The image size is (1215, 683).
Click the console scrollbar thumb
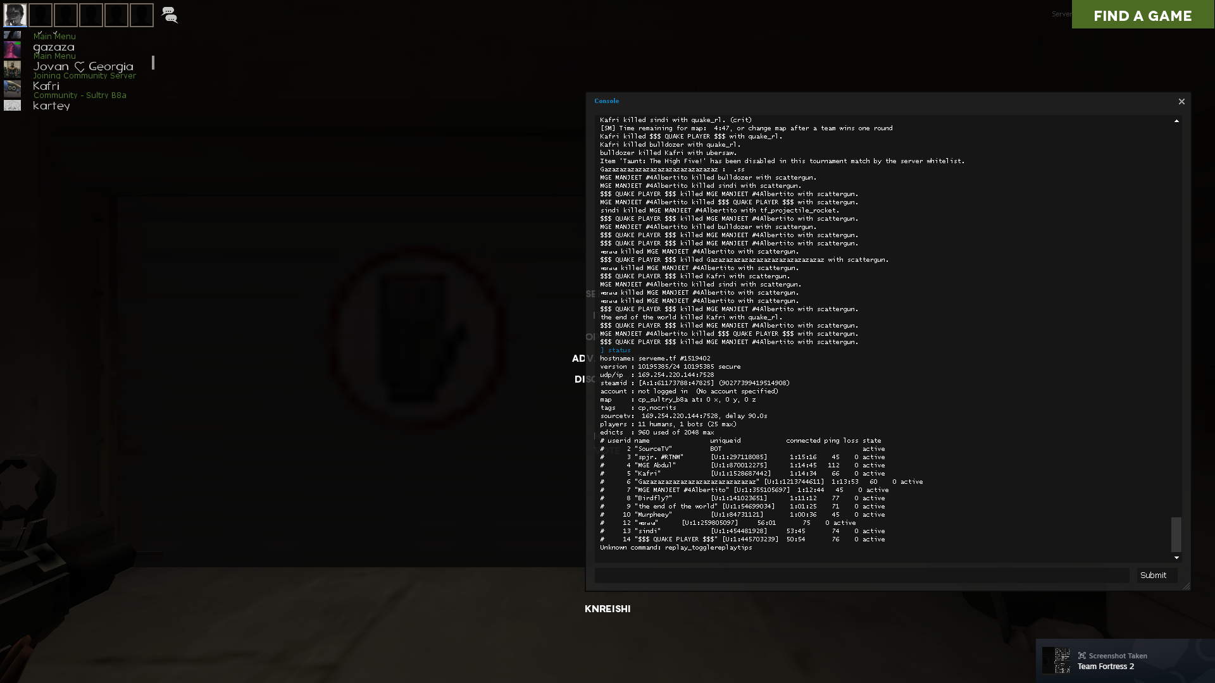1176,534
